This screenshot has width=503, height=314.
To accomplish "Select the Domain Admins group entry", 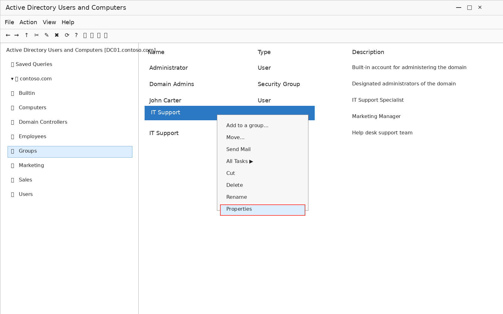I will [172, 84].
